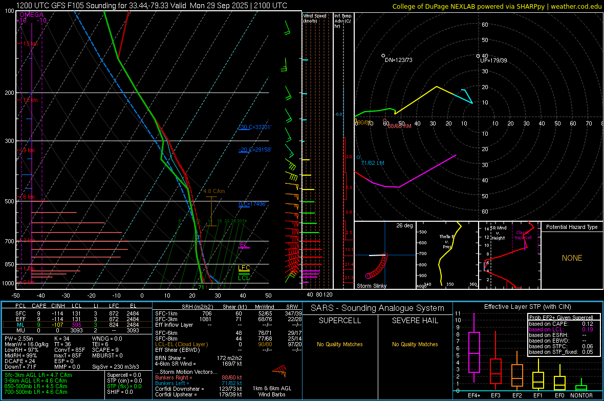Click No Quality Matches under SEVERE HAIL

(415, 344)
